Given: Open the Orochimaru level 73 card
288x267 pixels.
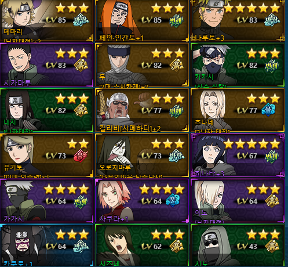Looking at the screenshot, I should pyautogui.click(x=142, y=156).
